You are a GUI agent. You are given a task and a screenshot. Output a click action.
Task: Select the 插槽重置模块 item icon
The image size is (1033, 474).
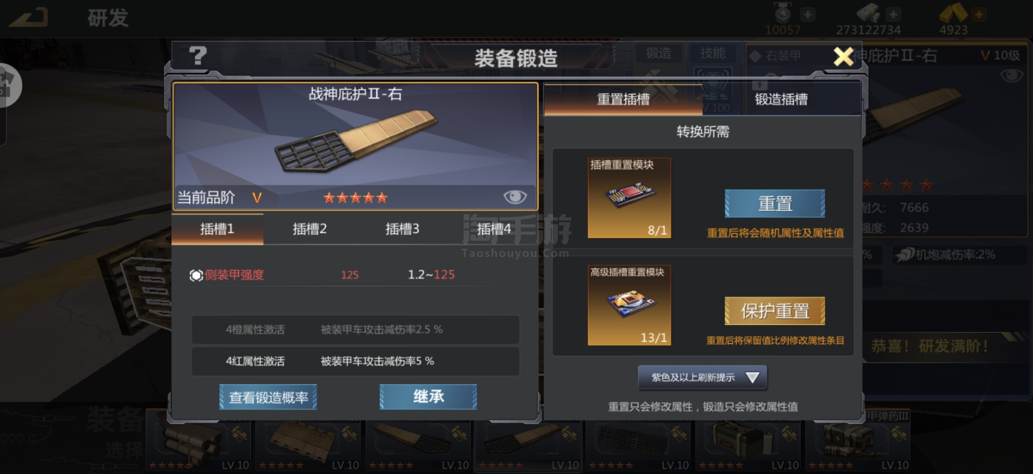629,198
